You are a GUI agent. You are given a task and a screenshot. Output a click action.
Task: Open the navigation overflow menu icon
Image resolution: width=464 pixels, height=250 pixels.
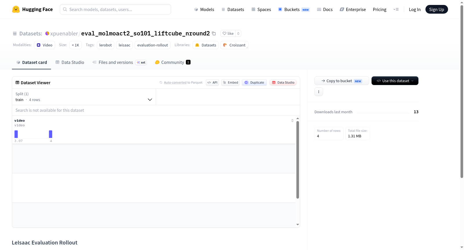(396, 9)
